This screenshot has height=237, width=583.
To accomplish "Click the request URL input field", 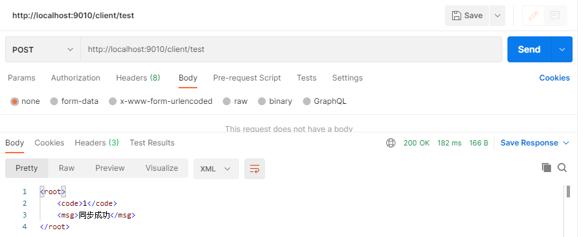I will pyautogui.click(x=291, y=49).
